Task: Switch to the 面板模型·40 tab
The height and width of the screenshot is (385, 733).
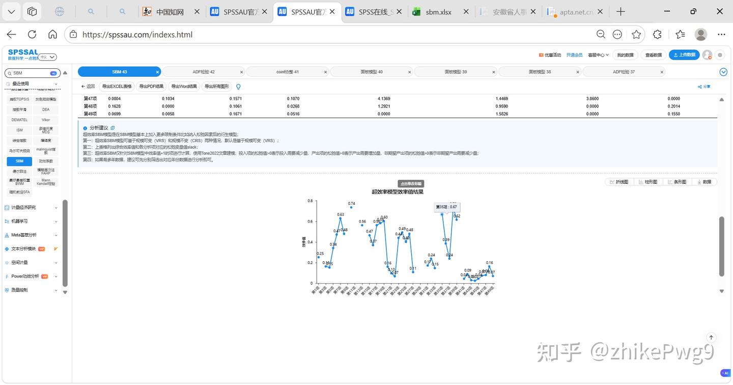Action: [x=372, y=72]
